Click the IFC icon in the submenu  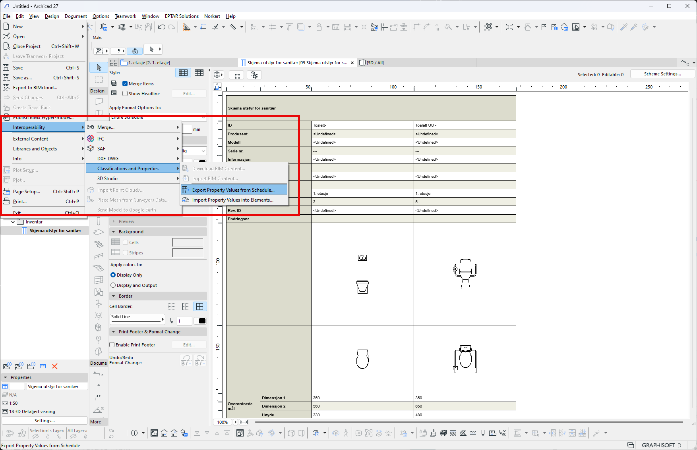[91, 138]
